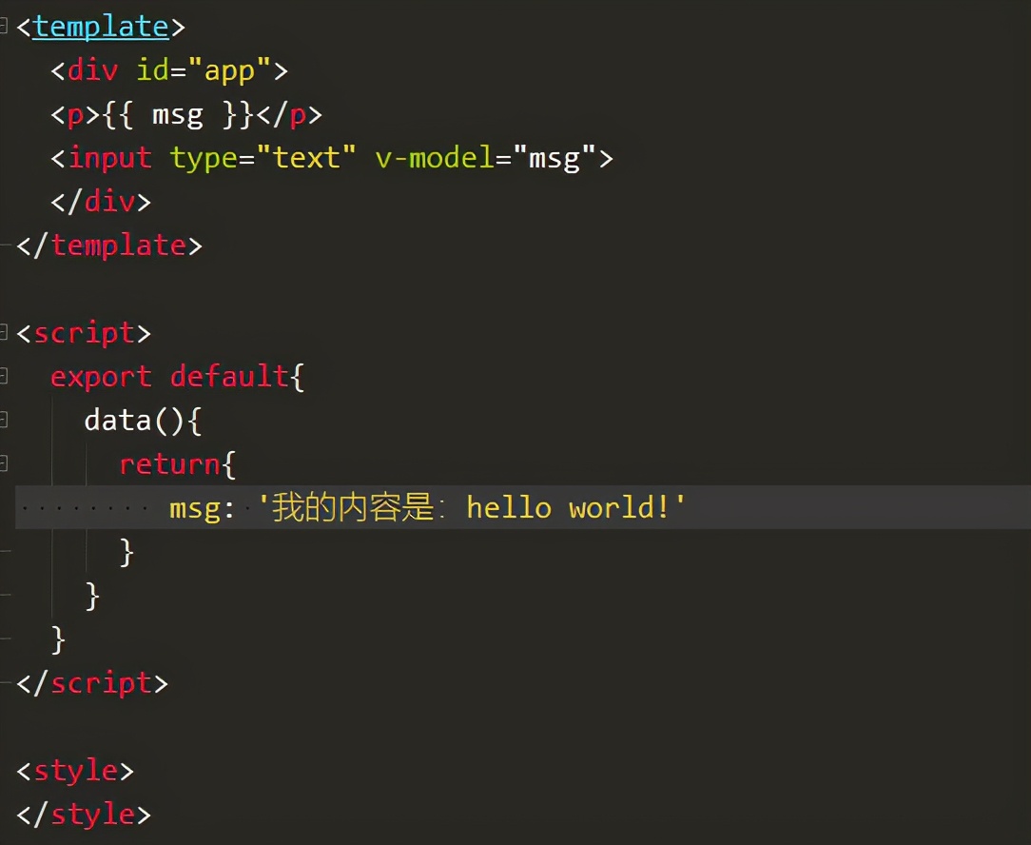Click the Chinese text 我的内容是
Screen dimensions: 1031x845
coord(354,507)
